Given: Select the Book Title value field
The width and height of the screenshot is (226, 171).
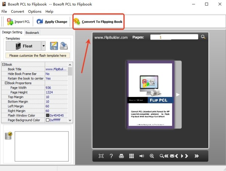Looking at the screenshot, I should pyautogui.click(x=56, y=69).
